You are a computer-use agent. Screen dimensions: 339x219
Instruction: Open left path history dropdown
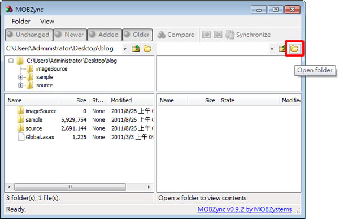pyautogui.click(x=125, y=49)
